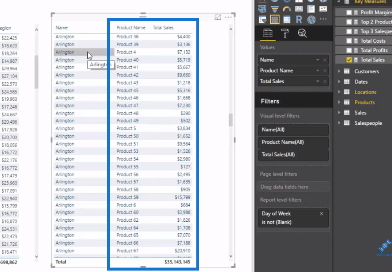Viewport: 392px width, 272px height.
Task: Switch to the Analytics magnifier tab
Action: tap(302, 33)
